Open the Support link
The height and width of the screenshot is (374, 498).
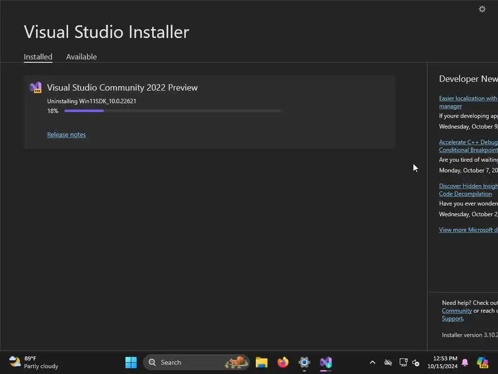click(x=452, y=318)
